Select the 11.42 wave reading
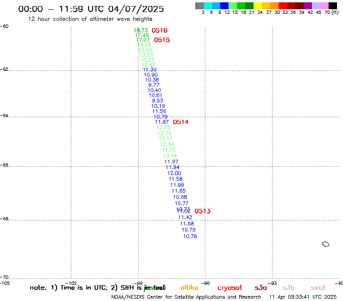 185,217
